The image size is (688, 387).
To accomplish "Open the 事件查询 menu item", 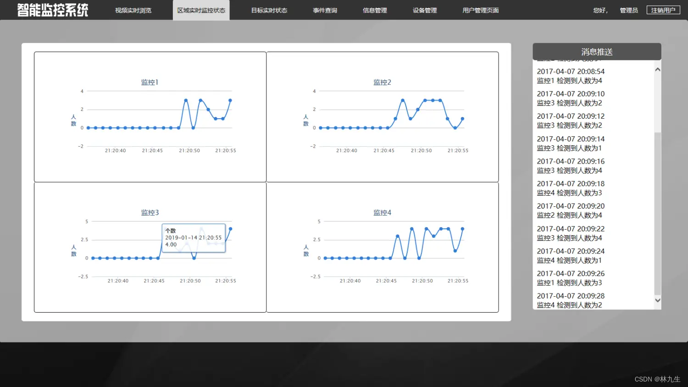I will (325, 10).
